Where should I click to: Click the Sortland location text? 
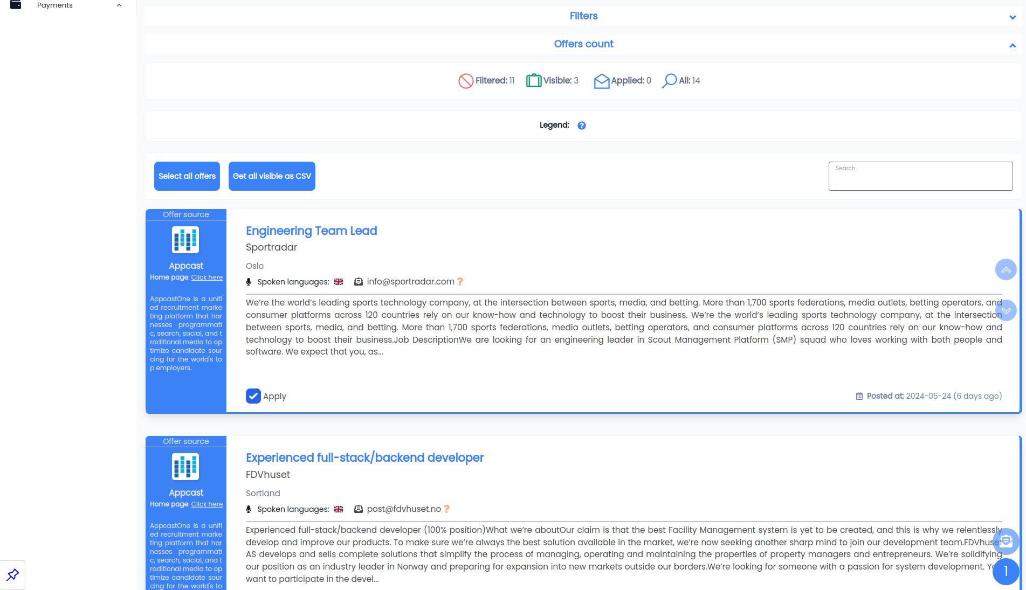263,493
